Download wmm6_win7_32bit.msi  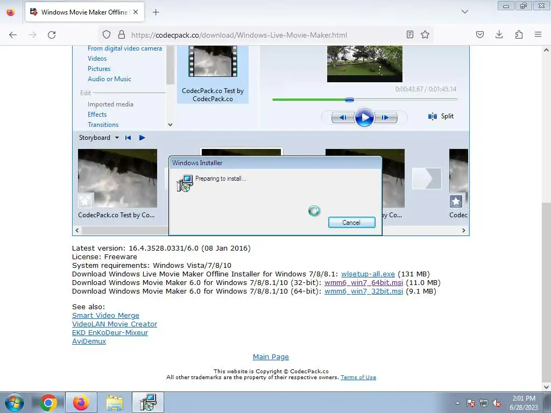[x=364, y=291]
